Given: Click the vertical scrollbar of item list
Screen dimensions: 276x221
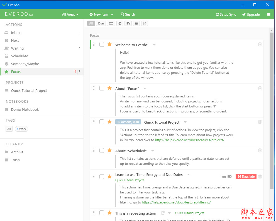Looking at the screenshot, I should pos(272,111).
